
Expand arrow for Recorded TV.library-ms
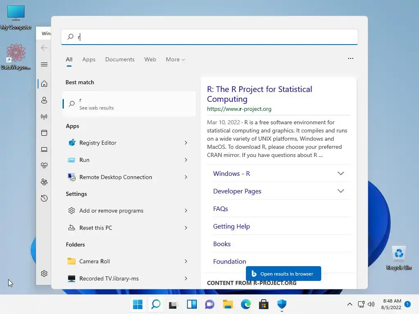pyautogui.click(x=186, y=278)
